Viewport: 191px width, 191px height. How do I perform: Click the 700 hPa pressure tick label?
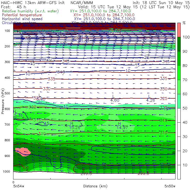7,125
